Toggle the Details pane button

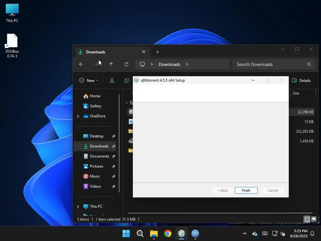[x=301, y=81]
